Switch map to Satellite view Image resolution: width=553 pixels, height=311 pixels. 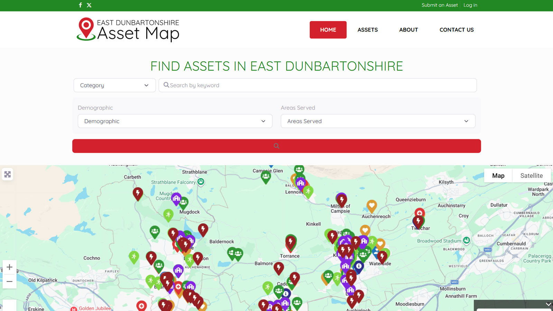coord(531,176)
